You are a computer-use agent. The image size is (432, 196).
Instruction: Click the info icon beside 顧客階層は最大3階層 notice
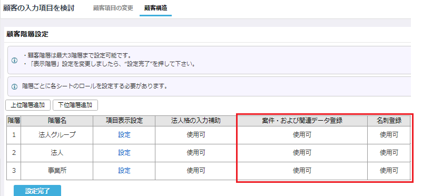(15, 60)
